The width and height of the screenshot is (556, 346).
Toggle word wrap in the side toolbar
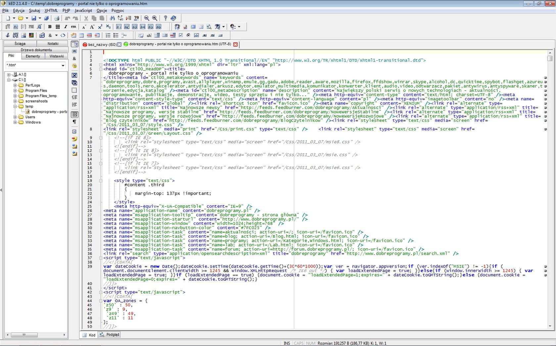click(74, 115)
